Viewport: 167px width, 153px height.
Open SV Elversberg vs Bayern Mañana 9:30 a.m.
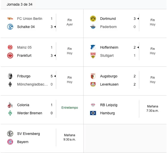70,137
